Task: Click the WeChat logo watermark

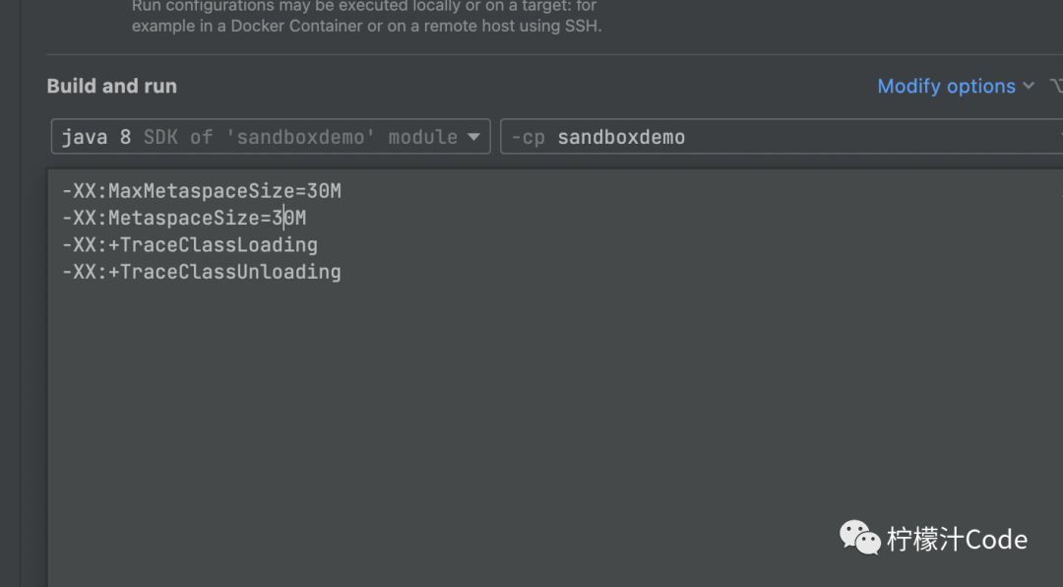Action: pos(859,538)
